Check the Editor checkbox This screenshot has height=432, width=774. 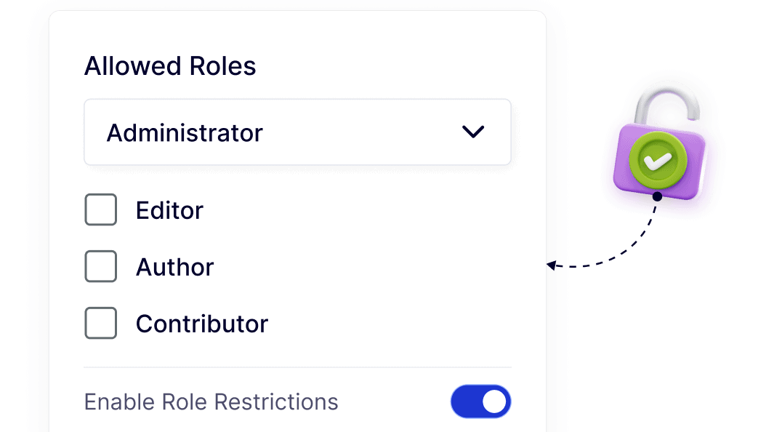101,209
